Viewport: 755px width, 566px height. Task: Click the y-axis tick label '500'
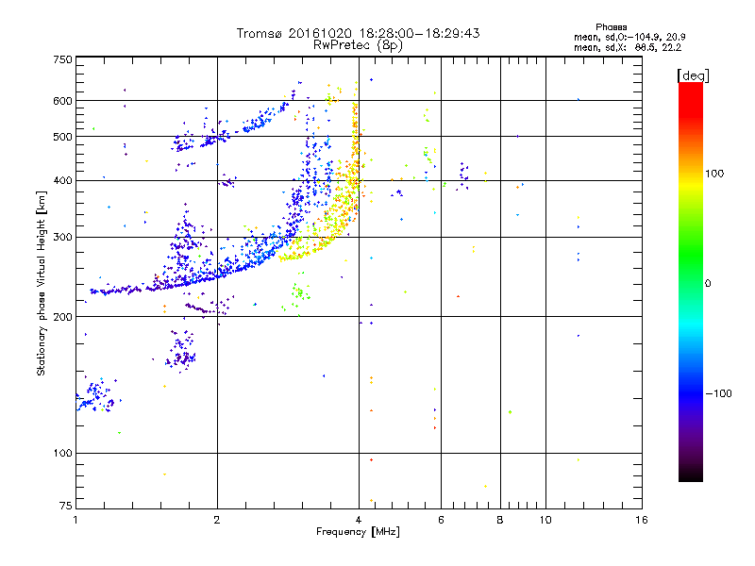63,137
